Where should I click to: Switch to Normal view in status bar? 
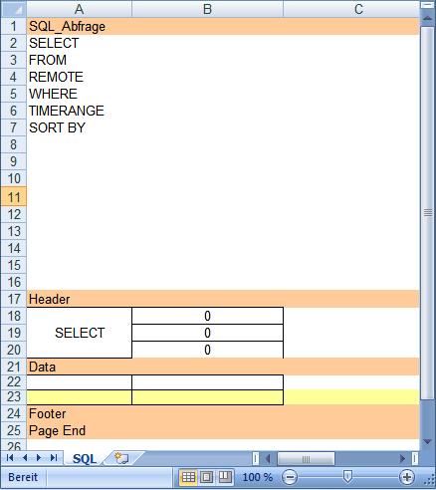pyautogui.click(x=188, y=477)
